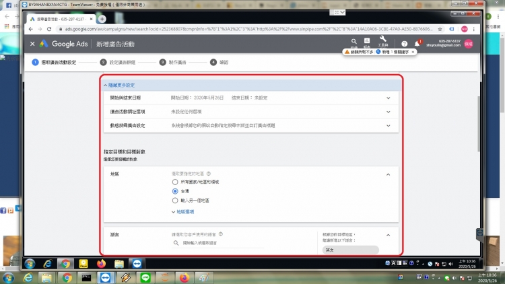The image size is (505, 284).
Task: Close the new campaign editor with the X
Action: click(32, 44)
